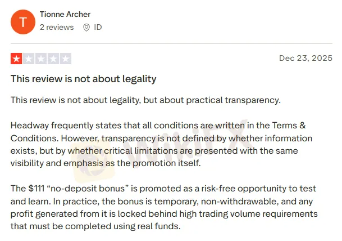Viewport: 342px width, 241px height.
Task: Click the fourth rating star
Action: [x=53, y=58]
